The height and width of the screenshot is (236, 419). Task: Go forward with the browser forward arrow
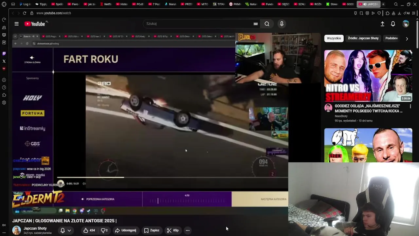coord(18,13)
